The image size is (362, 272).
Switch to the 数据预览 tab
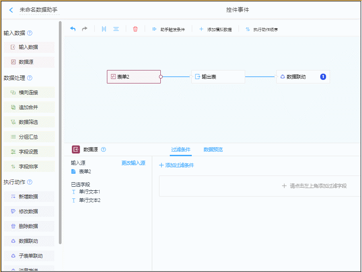coord(213,149)
